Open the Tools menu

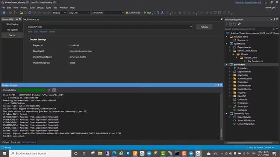click(x=49, y=8)
